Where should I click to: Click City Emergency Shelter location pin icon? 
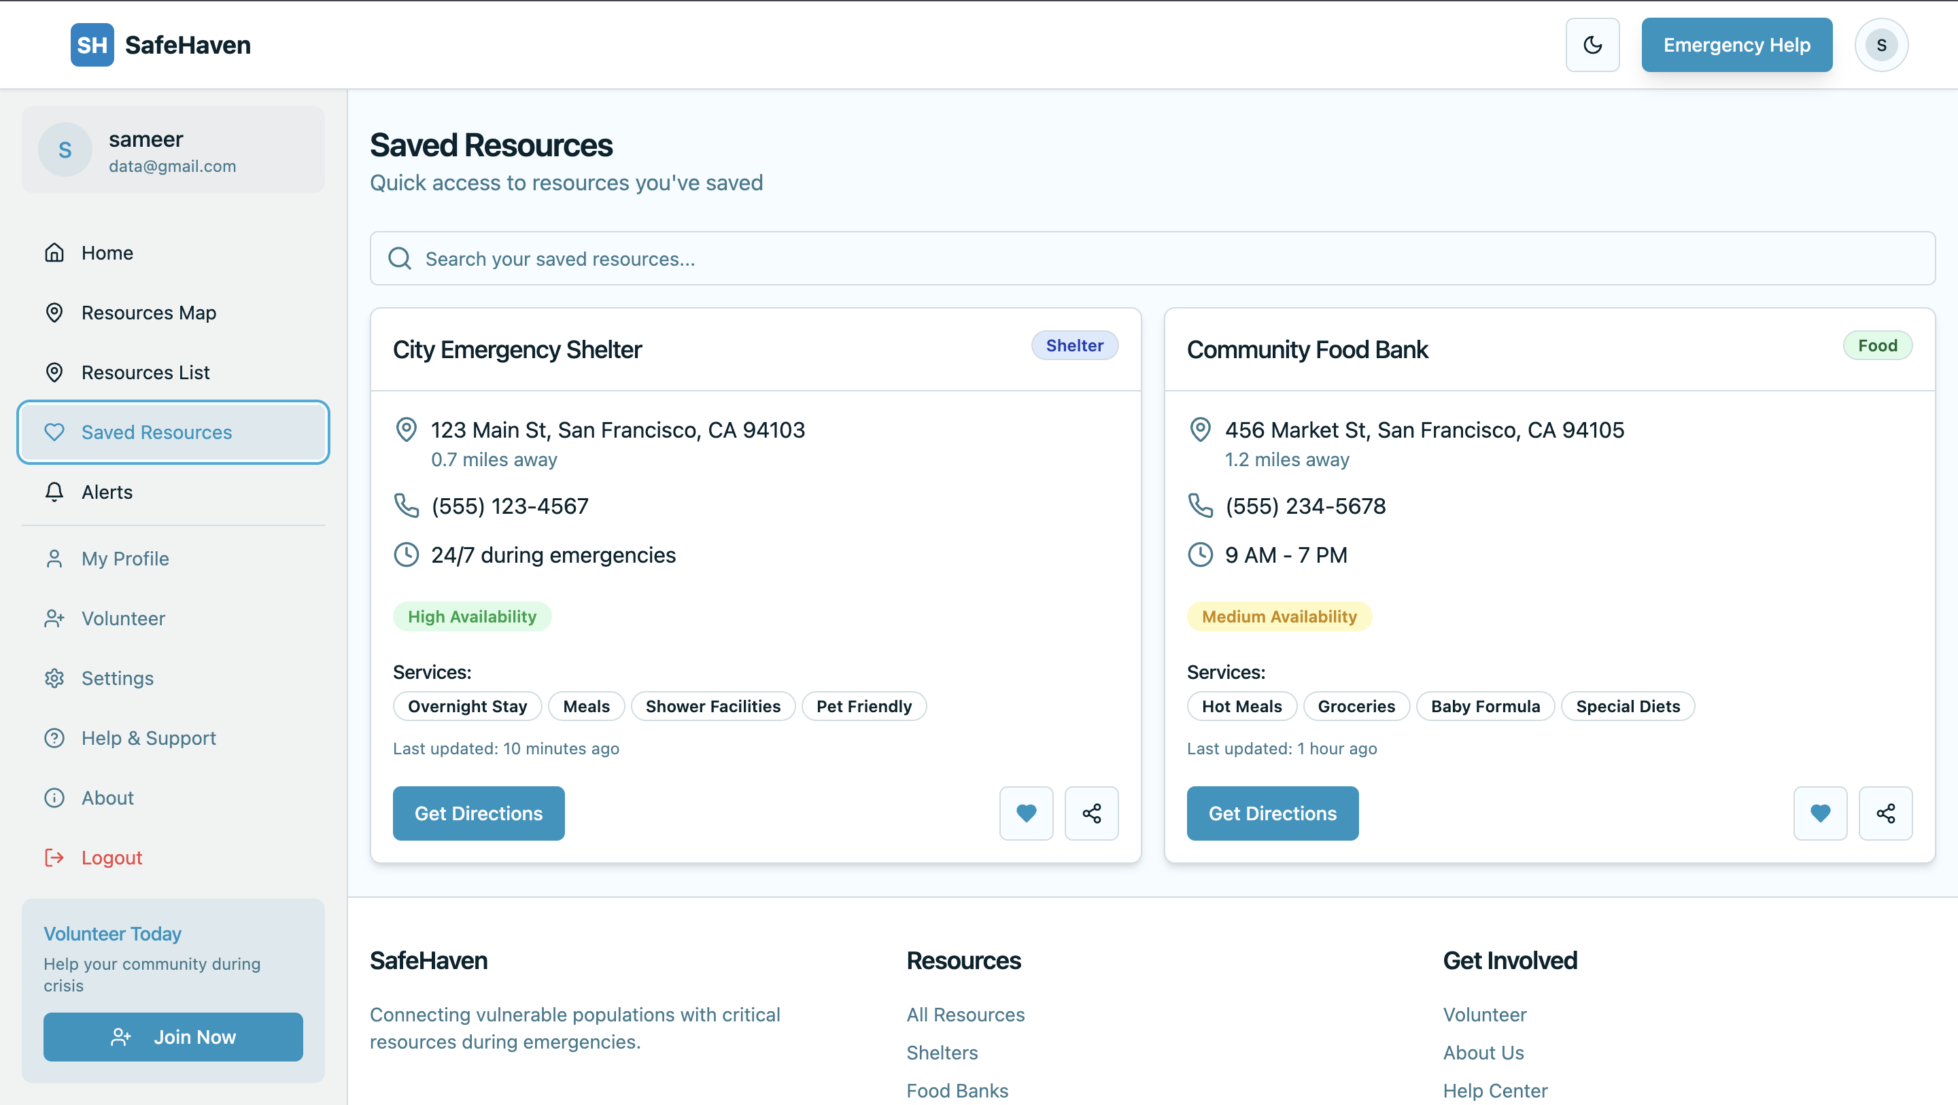[407, 429]
